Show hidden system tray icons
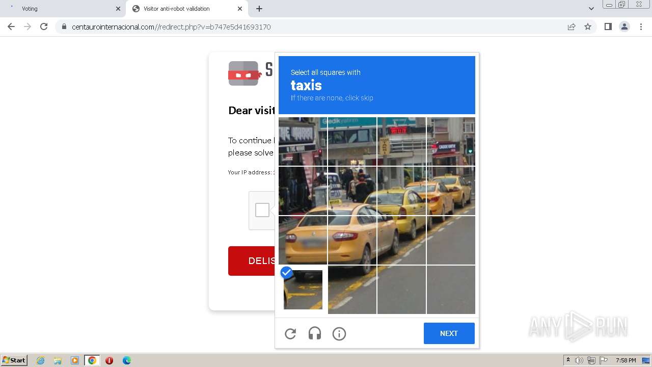Image resolution: width=652 pixels, height=367 pixels. 568,360
